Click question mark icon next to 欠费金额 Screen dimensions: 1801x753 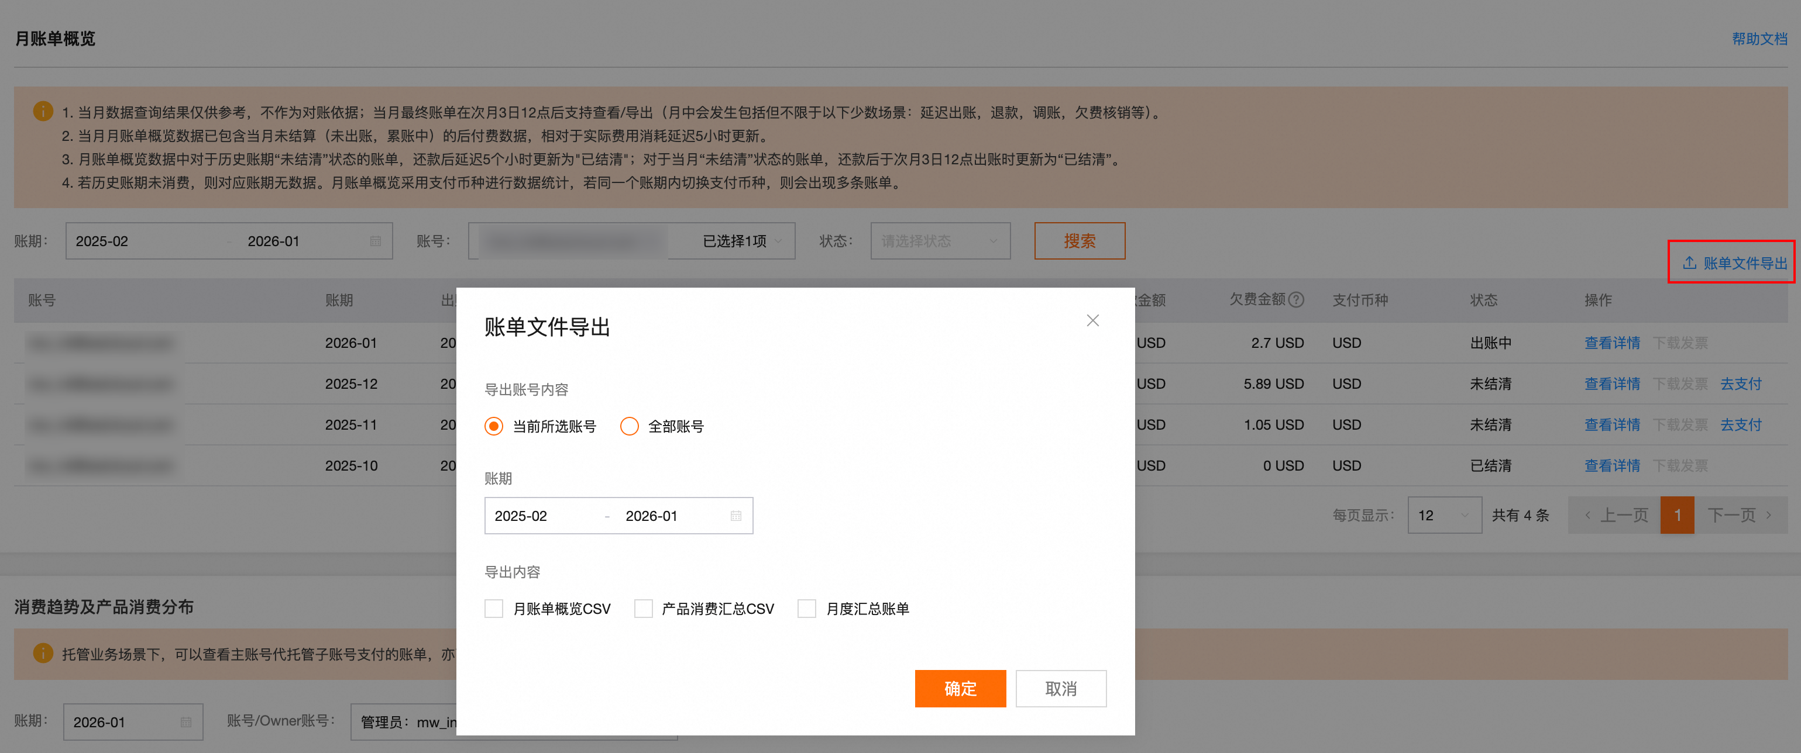1296,300
